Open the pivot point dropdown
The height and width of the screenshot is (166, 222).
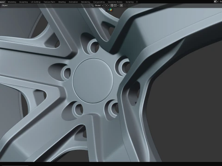click(107, 6)
